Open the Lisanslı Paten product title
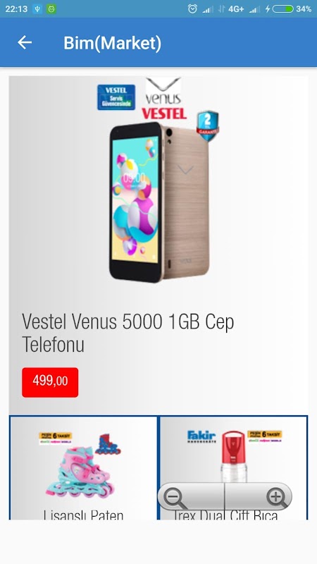Image resolution: width=317 pixels, height=564 pixels. pos(83,515)
